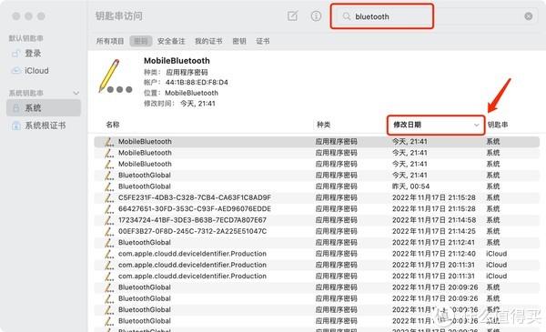Select 登录 keychain in sidebar

pos(44,54)
